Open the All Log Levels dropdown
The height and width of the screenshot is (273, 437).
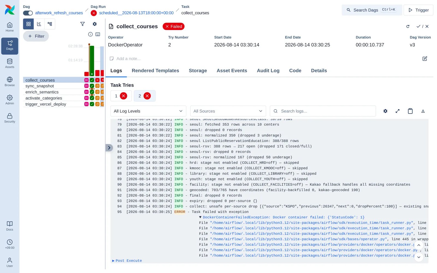[148, 111]
